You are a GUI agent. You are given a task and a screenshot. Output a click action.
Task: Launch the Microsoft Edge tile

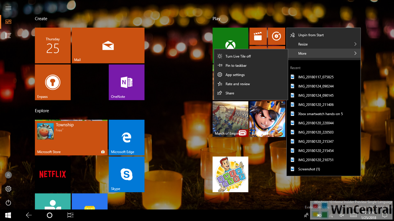click(127, 138)
